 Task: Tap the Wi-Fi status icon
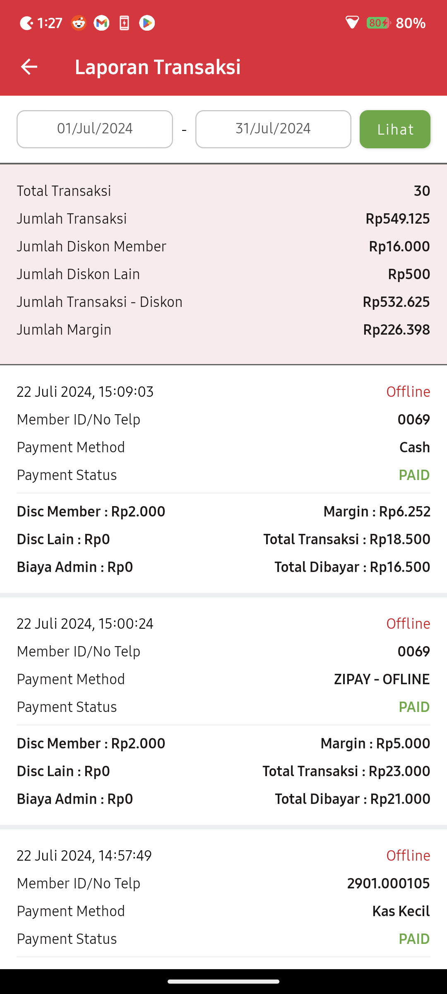click(x=352, y=23)
